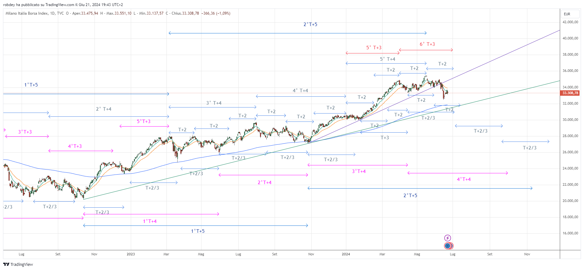
Task: Click the 40.000,00 price axis value
Action: (x=570, y=38)
